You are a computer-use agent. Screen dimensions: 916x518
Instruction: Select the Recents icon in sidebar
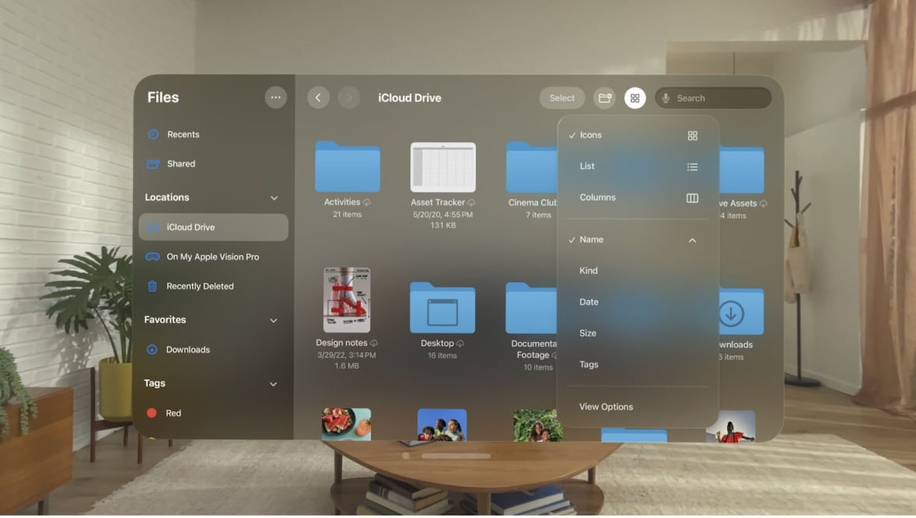152,134
